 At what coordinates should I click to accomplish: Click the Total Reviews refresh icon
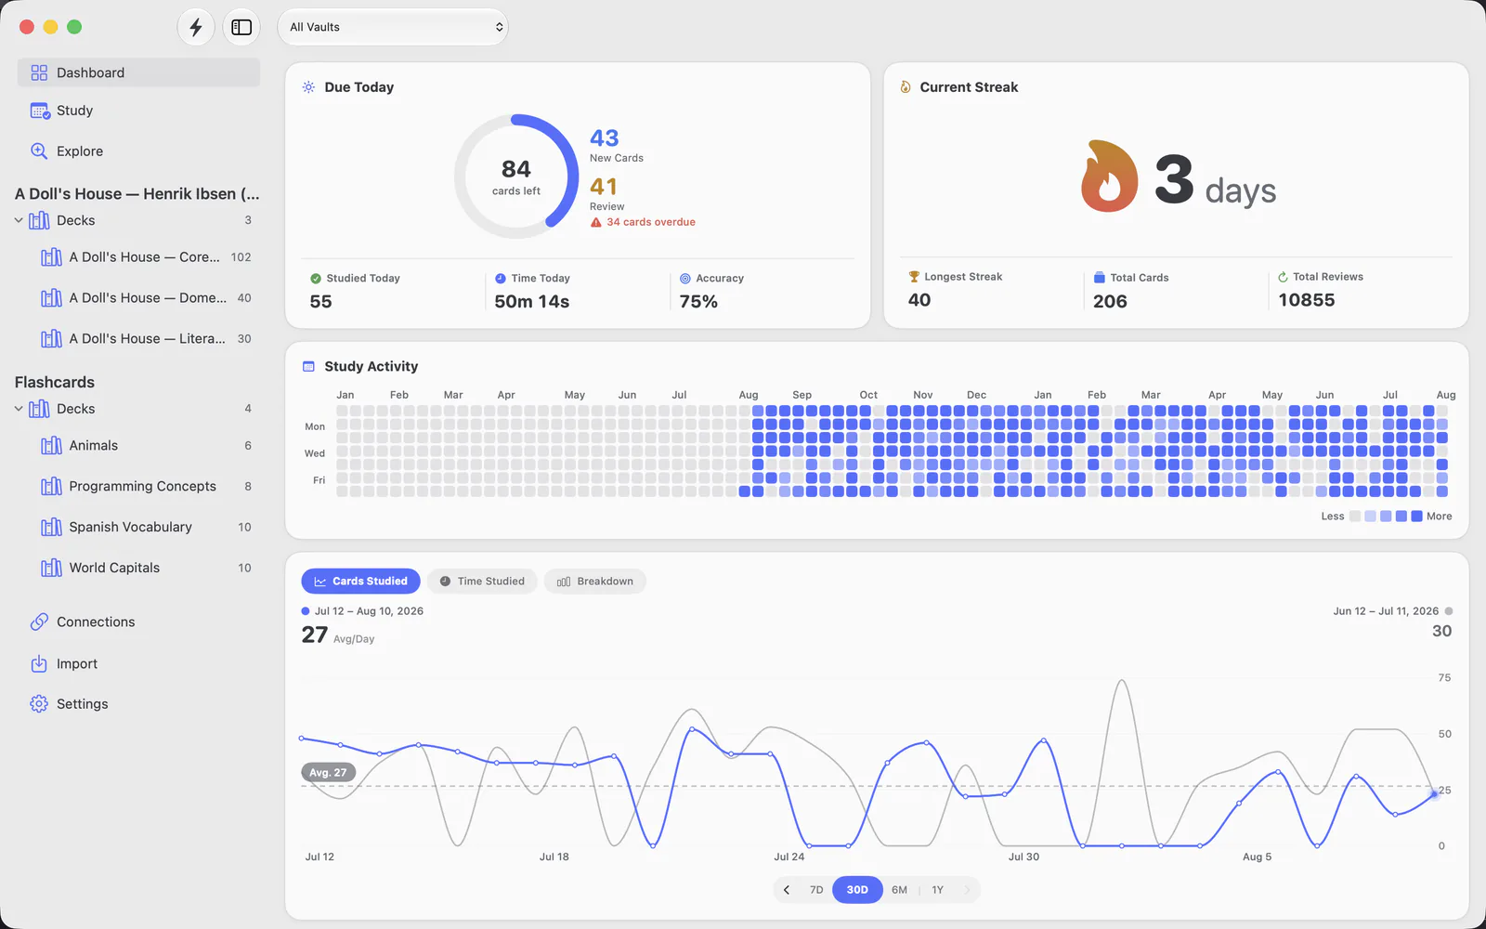click(x=1283, y=277)
